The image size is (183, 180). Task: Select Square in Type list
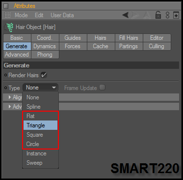coord(40,135)
